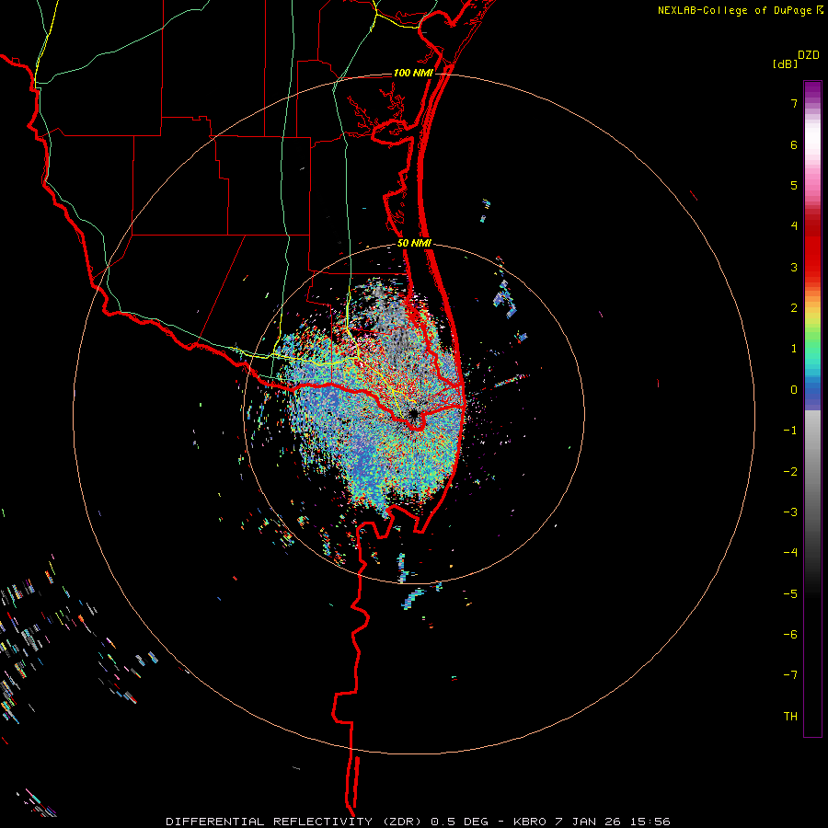Click the 0 value on color scale
Viewport: 828px width, 828px height.
(794, 390)
